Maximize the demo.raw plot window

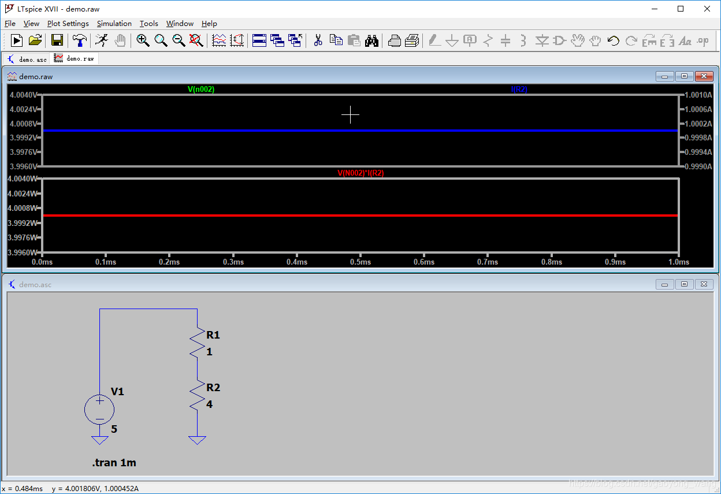point(684,76)
